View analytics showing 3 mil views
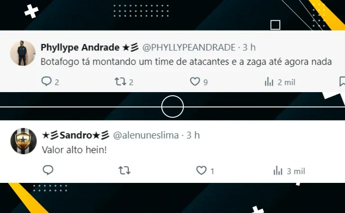 coord(289,171)
